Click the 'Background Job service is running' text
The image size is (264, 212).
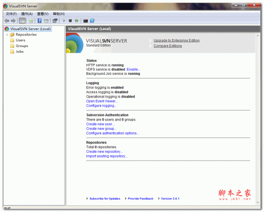(113, 74)
